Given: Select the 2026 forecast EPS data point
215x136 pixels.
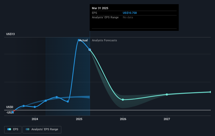Looking at the screenshot, I should (123, 100).
